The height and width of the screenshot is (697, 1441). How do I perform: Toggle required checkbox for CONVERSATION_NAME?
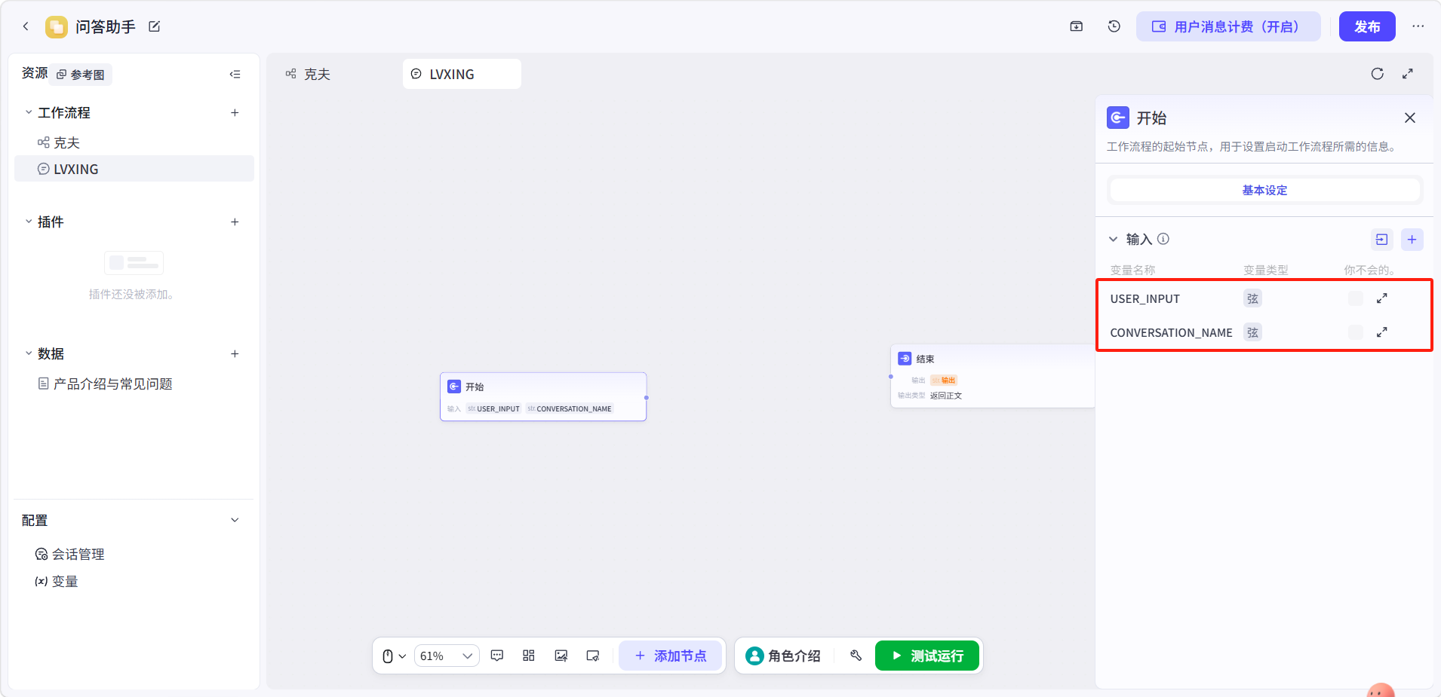tap(1356, 332)
